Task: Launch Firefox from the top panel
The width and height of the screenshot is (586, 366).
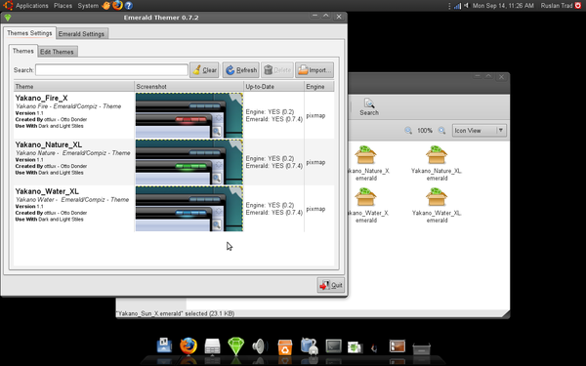Action: coord(117,5)
